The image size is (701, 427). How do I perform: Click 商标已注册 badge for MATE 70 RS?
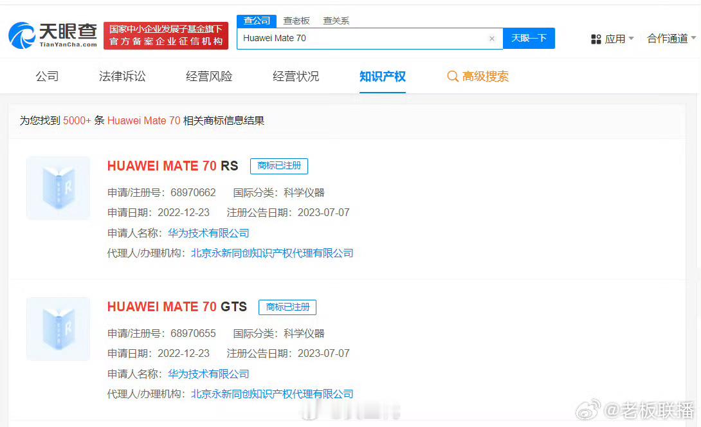[x=279, y=166]
